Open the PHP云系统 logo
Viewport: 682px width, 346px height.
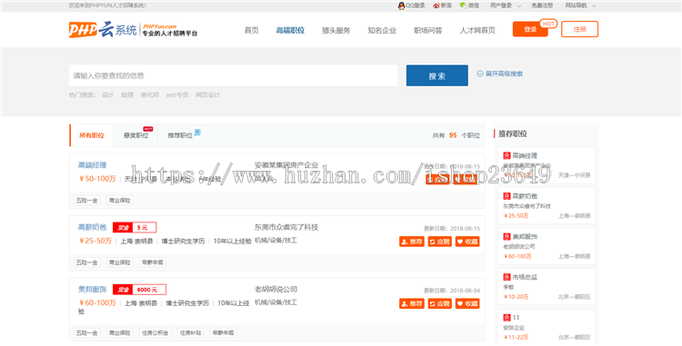point(133,30)
